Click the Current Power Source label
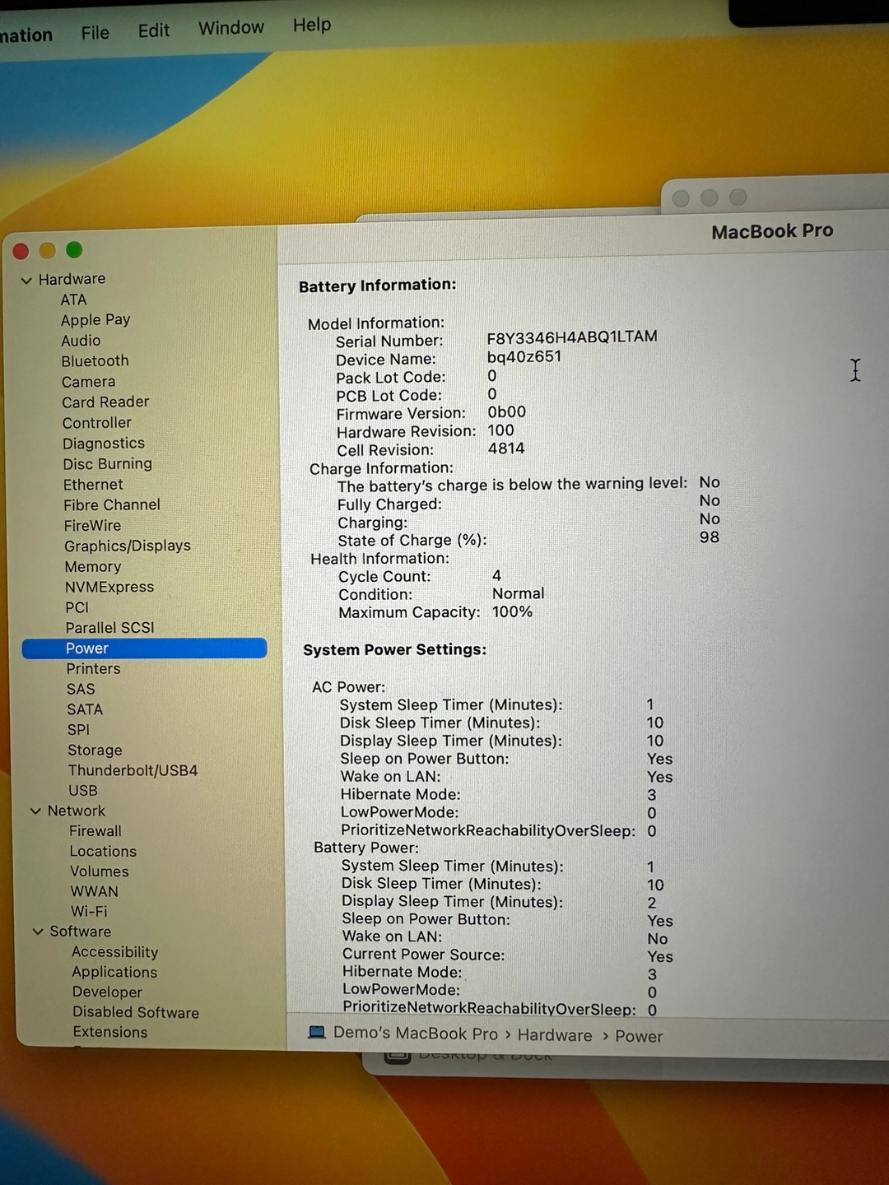This screenshot has width=889, height=1185. (424, 954)
